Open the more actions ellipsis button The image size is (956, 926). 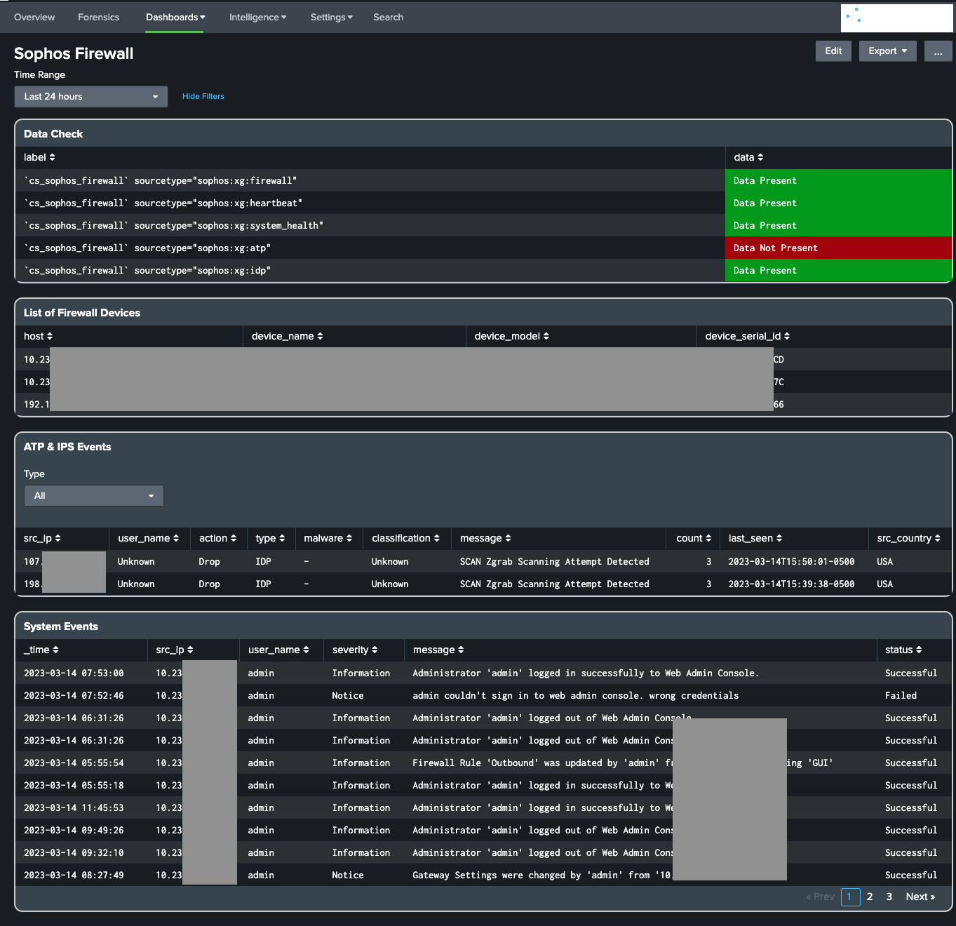coord(938,51)
